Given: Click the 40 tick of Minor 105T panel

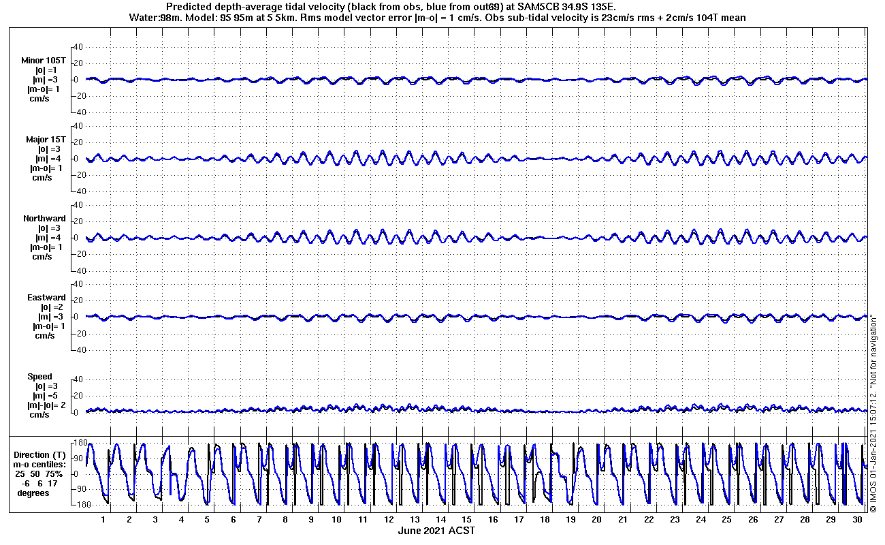Looking at the screenshot, I should [x=78, y=46].
